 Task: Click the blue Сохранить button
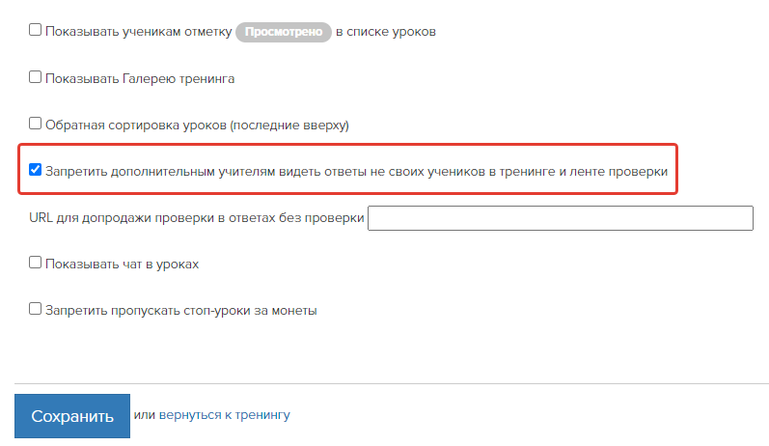[x=72, y=415]
